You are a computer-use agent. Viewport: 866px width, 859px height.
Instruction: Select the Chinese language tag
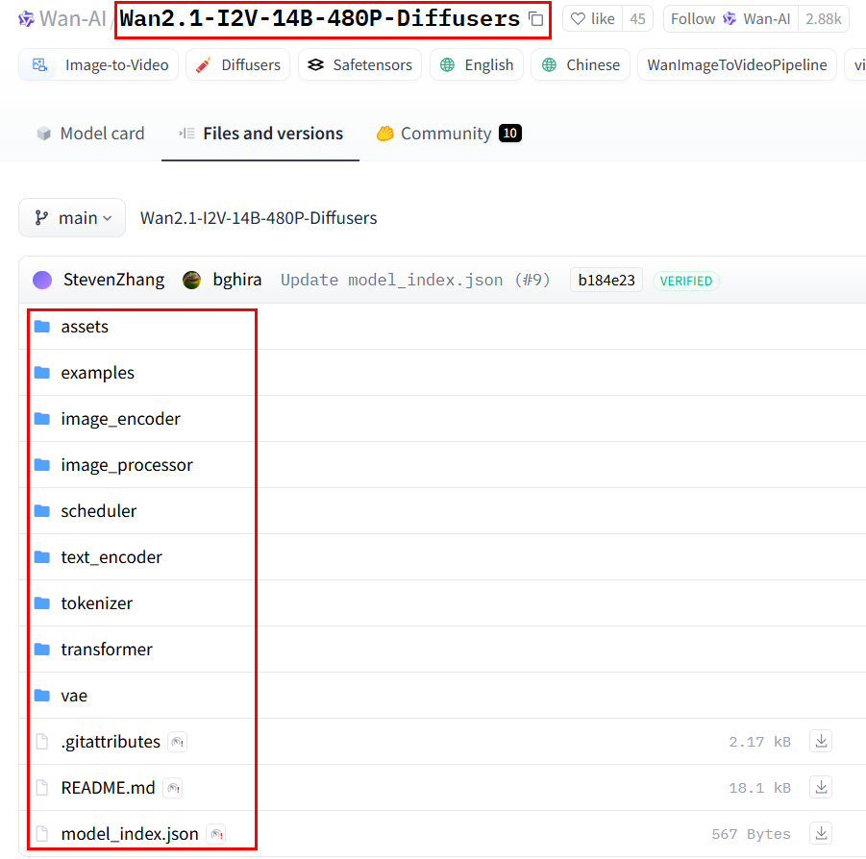[x=581, y=65]
